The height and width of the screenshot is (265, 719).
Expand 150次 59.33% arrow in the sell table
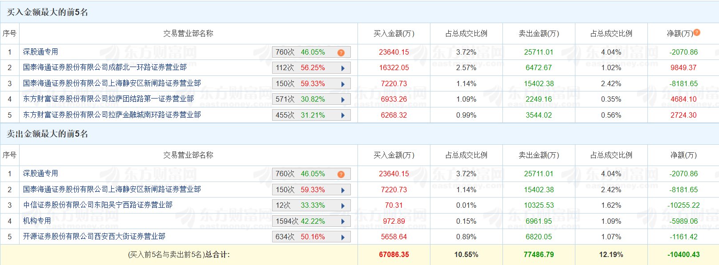click(343, 190)
